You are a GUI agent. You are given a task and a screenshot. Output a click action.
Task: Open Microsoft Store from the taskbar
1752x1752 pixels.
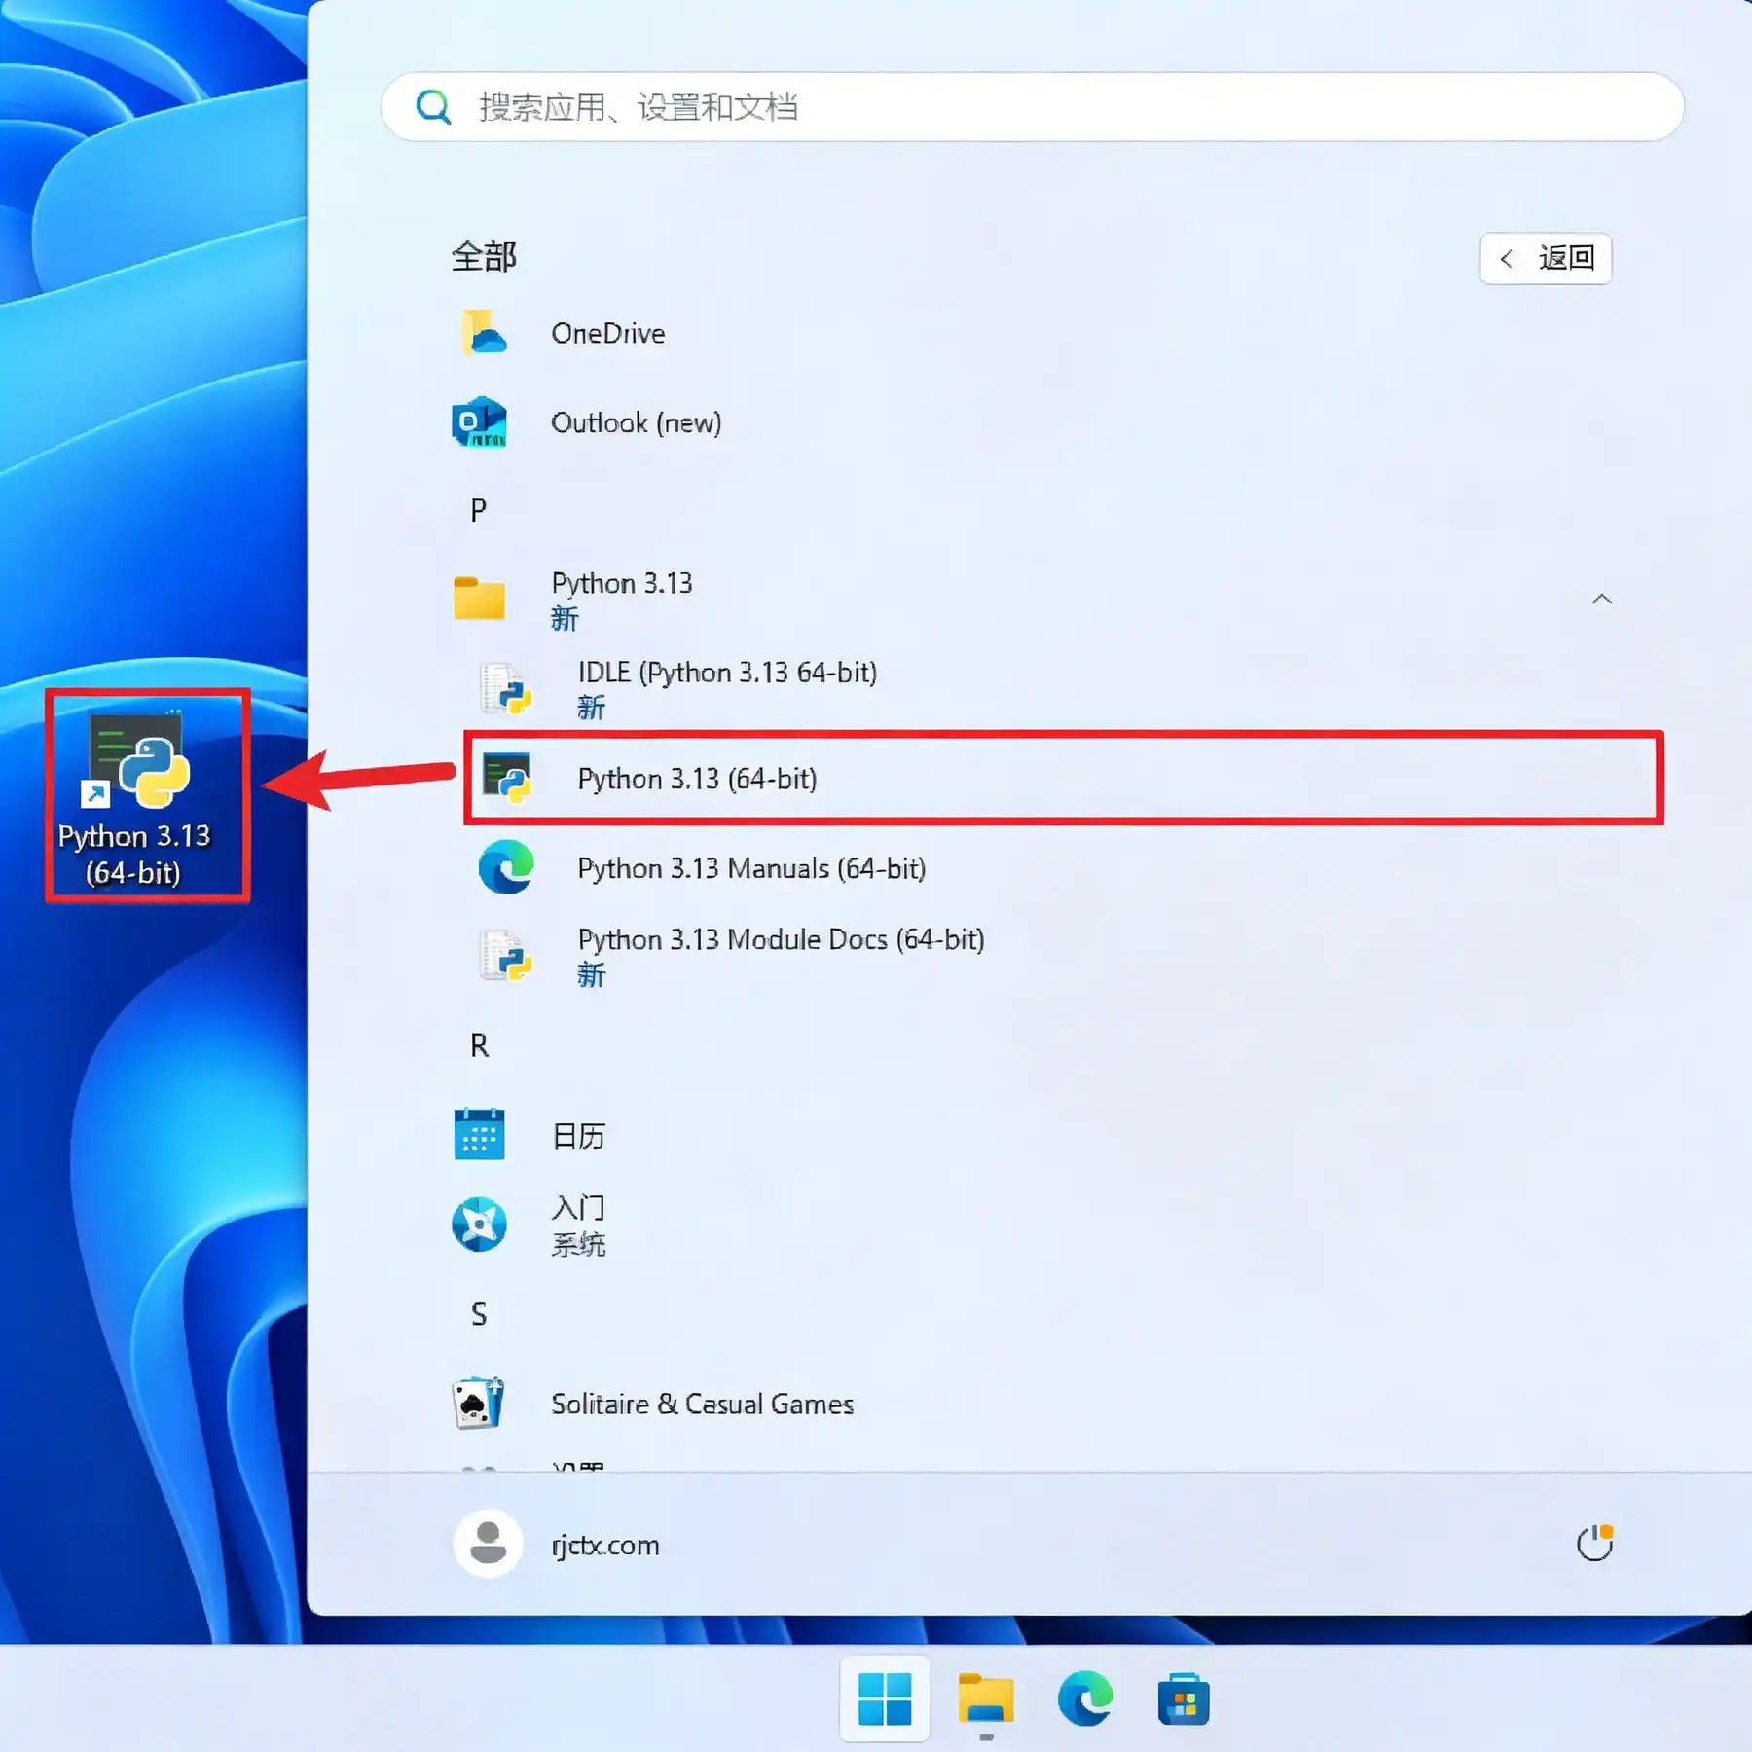1184,1698
